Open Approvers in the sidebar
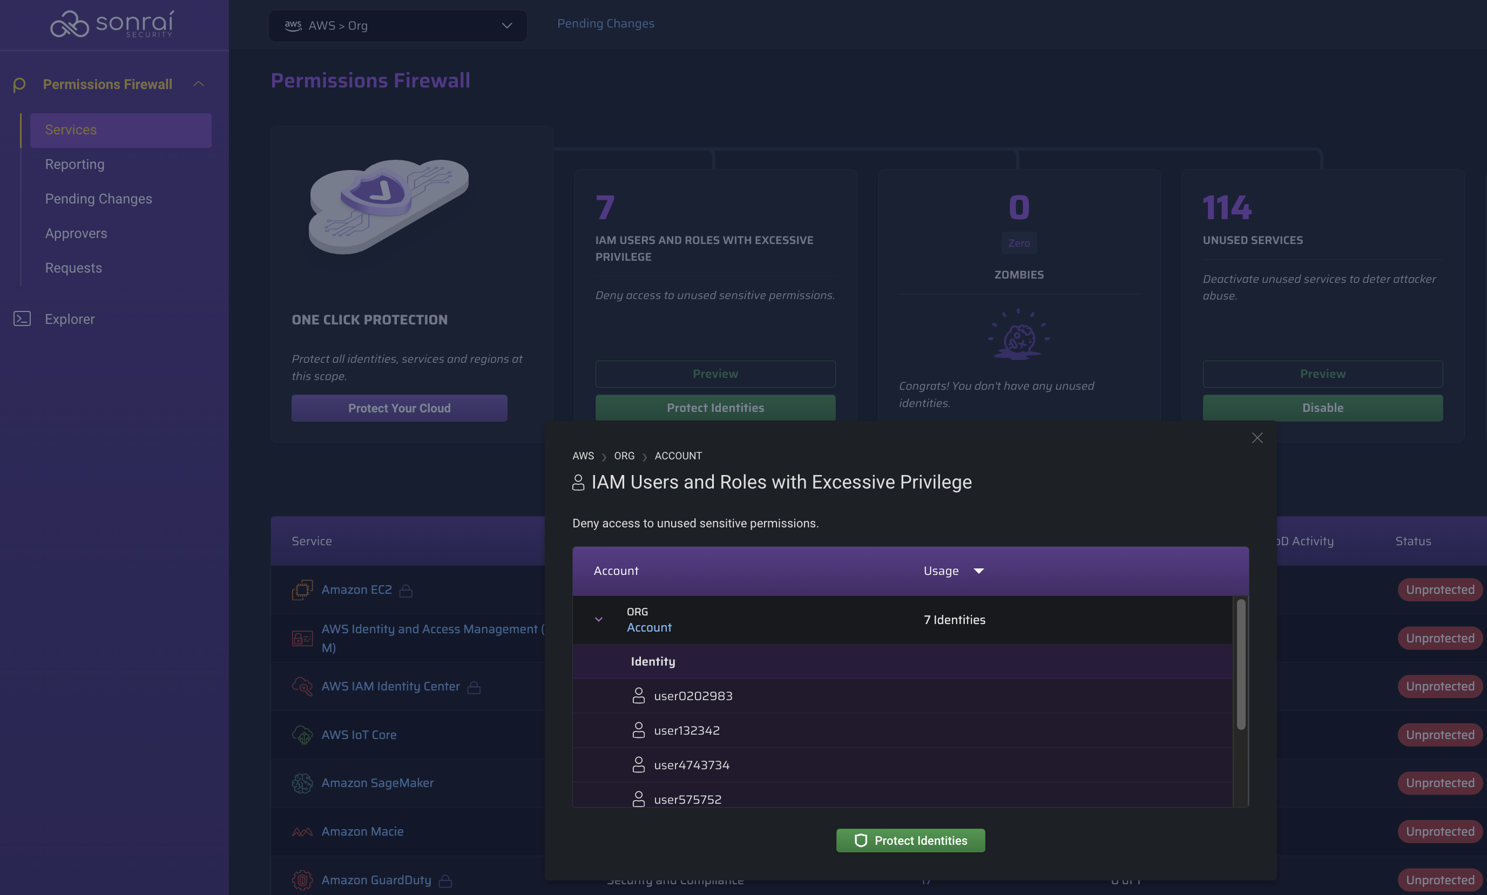Viewport: 1487px width, 895px height. tap(76, 233)
